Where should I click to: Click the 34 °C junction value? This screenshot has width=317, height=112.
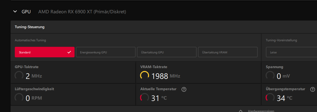(285, 98)
